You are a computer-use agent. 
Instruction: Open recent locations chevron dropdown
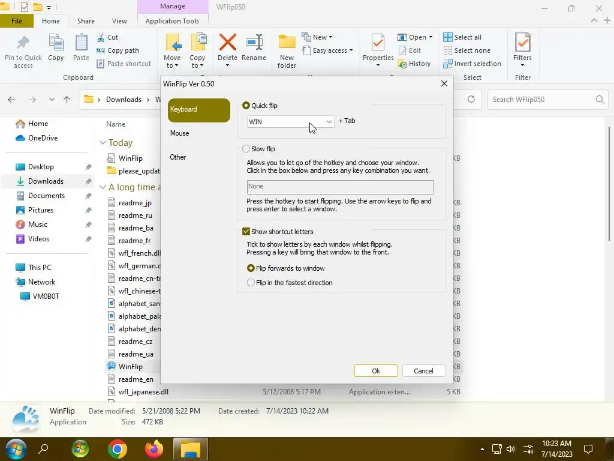[52, 100]
